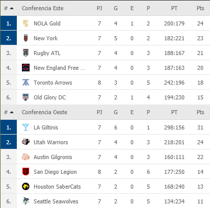210x208 pixels.
Task: Click the LA Giltinis martini glass icon
Action: coord(25,127)
